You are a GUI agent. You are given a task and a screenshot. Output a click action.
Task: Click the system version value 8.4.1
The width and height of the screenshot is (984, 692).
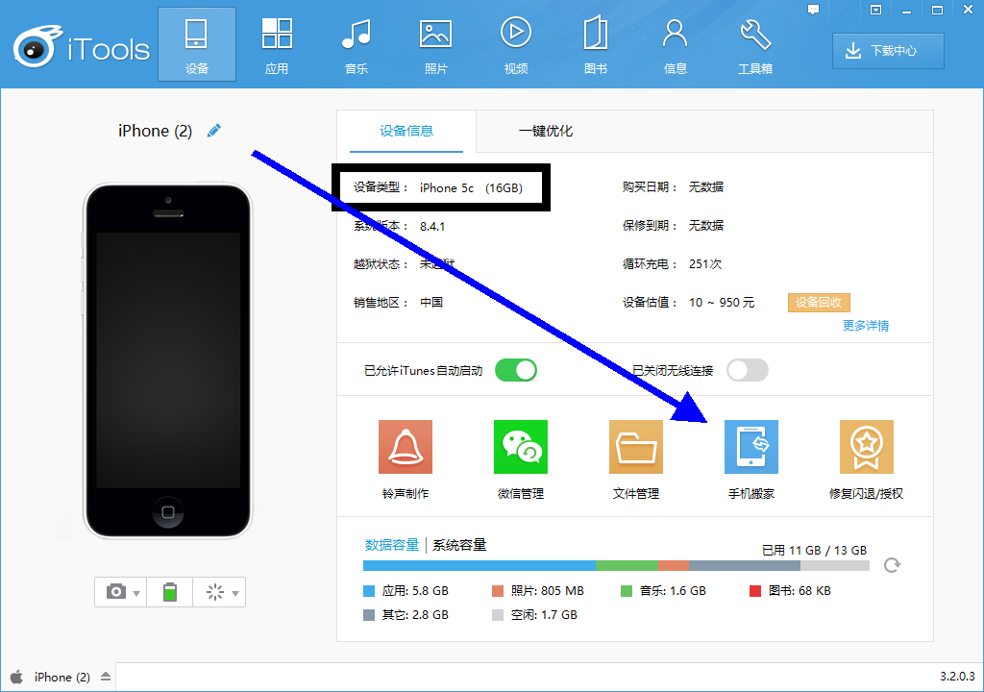tap(432, 226)
